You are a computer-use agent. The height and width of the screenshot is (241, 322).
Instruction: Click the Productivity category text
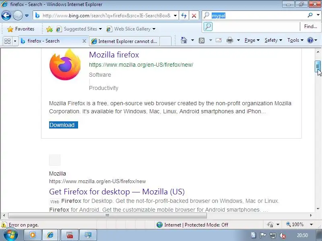coord(104,88)
